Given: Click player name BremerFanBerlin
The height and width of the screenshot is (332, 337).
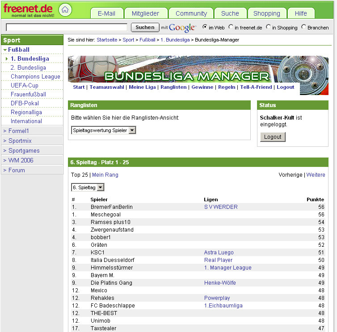Looking at the screenshot, I should tap(112, 207).
